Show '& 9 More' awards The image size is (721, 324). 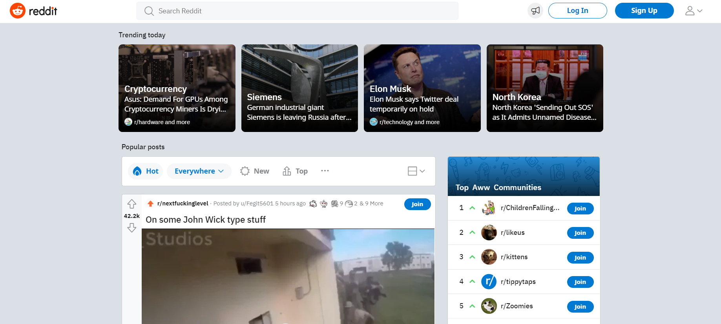pyautogui.click(x=371, y=203)
